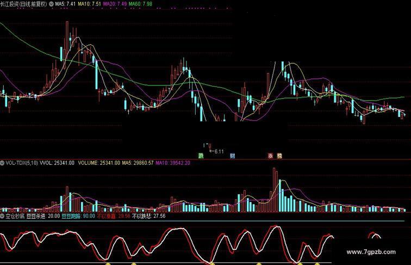411x265 pixels.
Task: Select the MA20: 7.49 label
Action: 115,4
